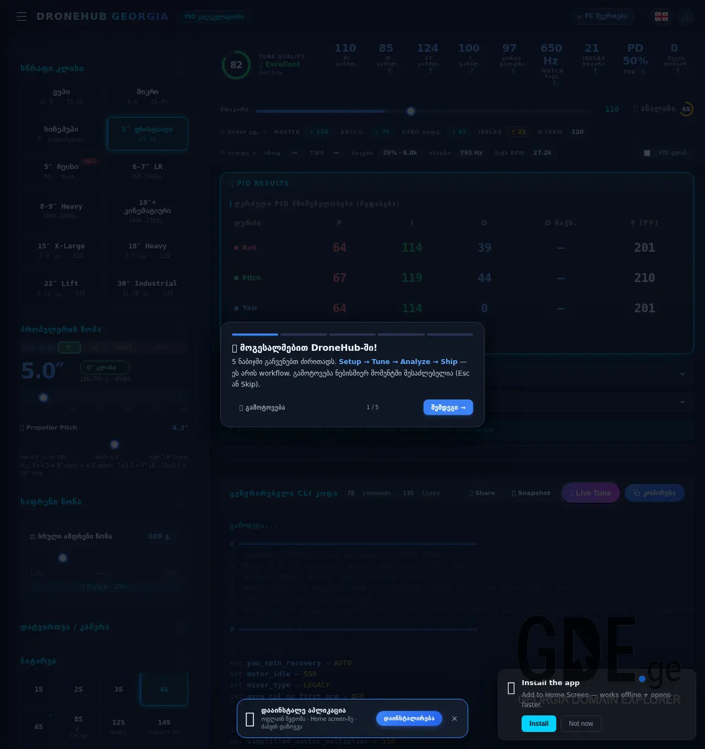The height and width of the screenshot is (749, 705).
Task: Open Live Tune
Action: (x=590, y=493)
